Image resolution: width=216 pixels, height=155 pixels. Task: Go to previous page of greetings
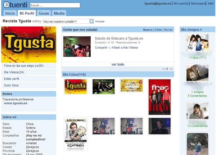[x=163, y=69]
